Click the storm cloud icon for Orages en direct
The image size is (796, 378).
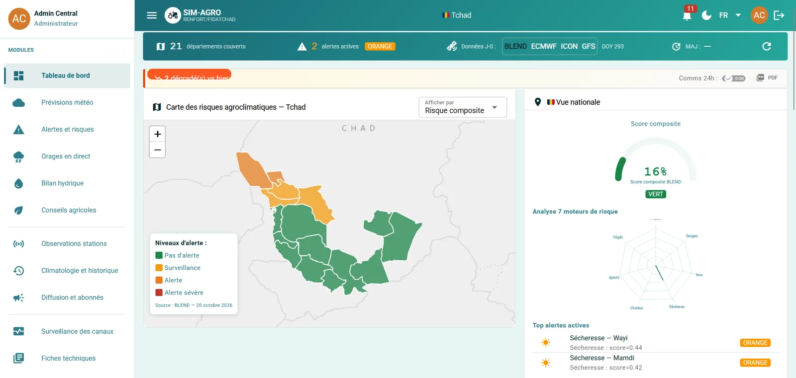[x=19, y=156]
